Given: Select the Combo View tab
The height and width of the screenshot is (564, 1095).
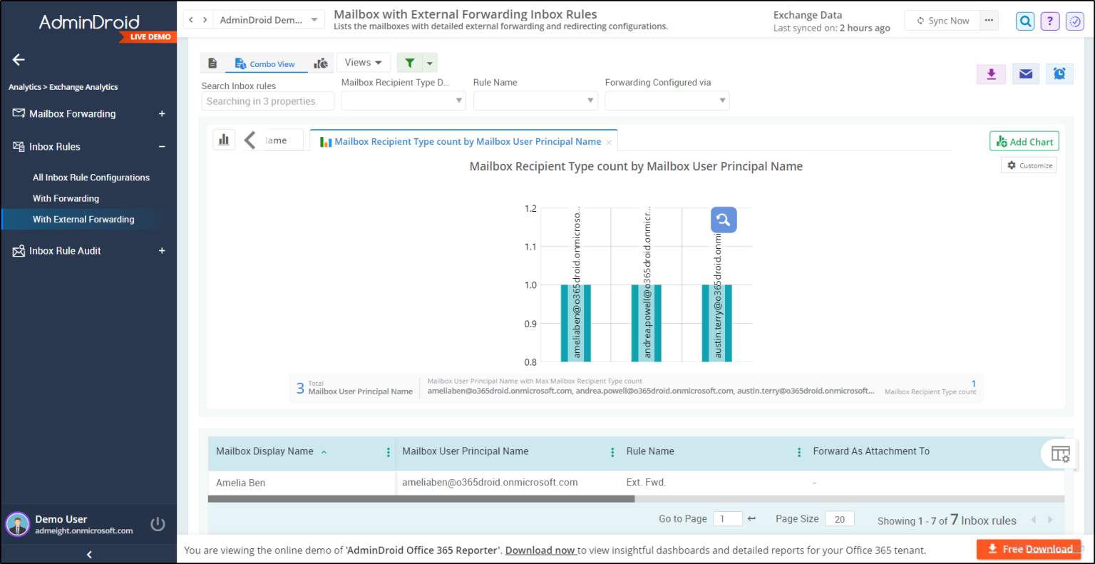Looking at the screenshot, I should pyautogui.click(x=266, y=63).
